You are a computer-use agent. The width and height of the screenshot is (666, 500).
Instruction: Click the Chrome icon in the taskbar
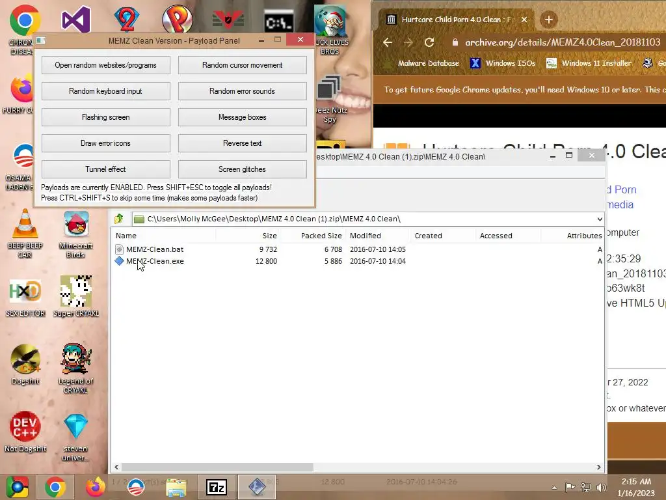(55, 487)
